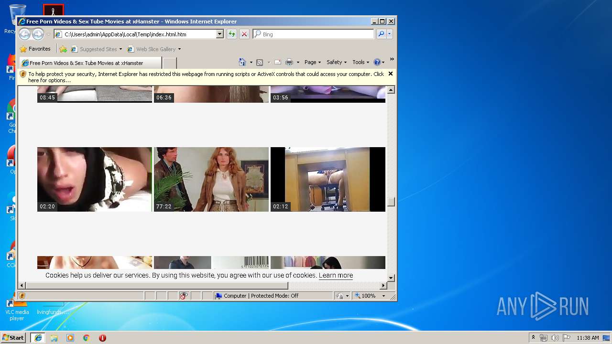Click the horizontal scrollbar right arrow
Screen dimensions: 612x344
(383, 285)
